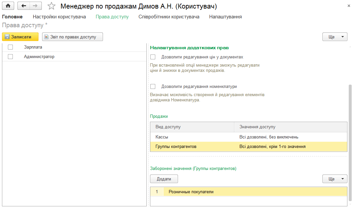Open the top Ще dropdown menu
This screenshot has width=354, height=208.
[x=335, y=37]
